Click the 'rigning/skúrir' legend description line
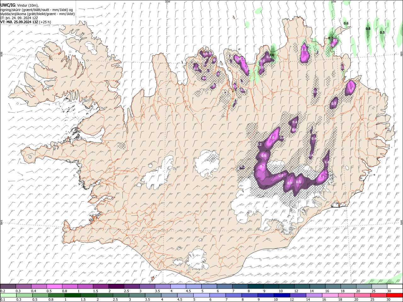Image resolution: width=403 pixels, height=302 pixels. 37,10
